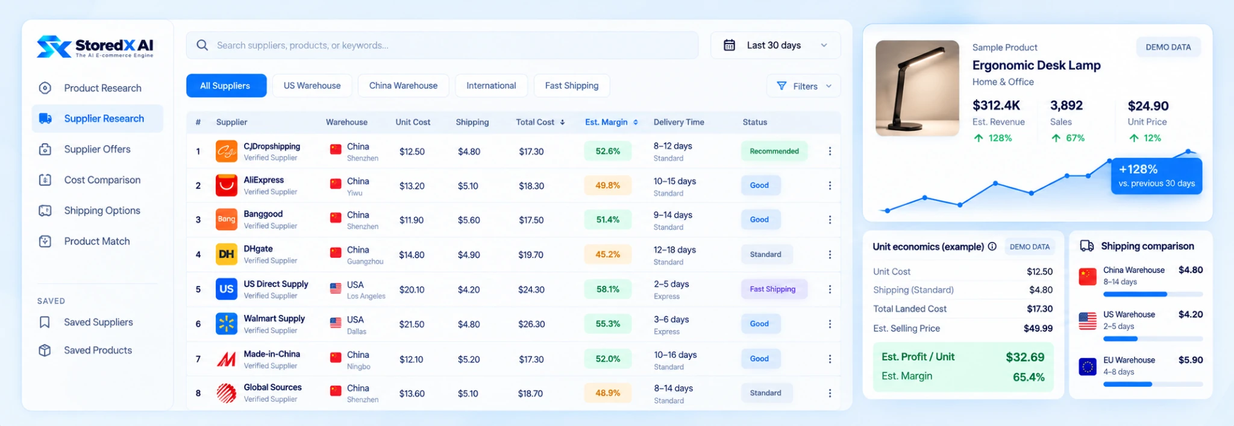Click the $32.69 Est. Profit value
The height and width of the screenshot is (426, 1234).
click(1025, 357)
